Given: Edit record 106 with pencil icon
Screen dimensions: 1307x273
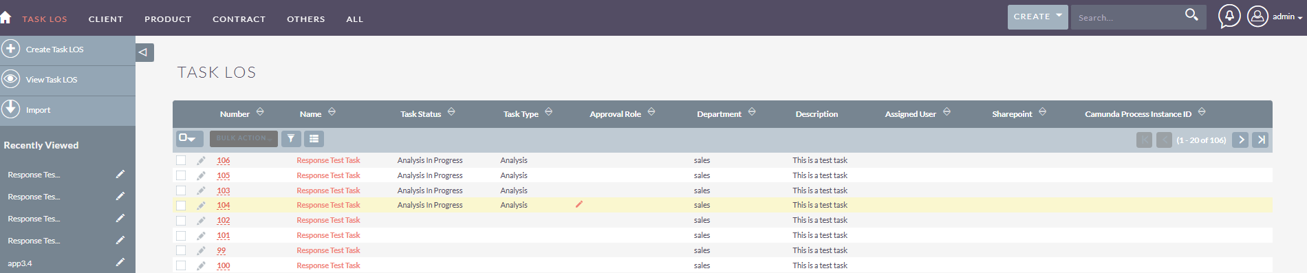Looking at the screenshot, I should pyautogui.click(x=201, y=160).
